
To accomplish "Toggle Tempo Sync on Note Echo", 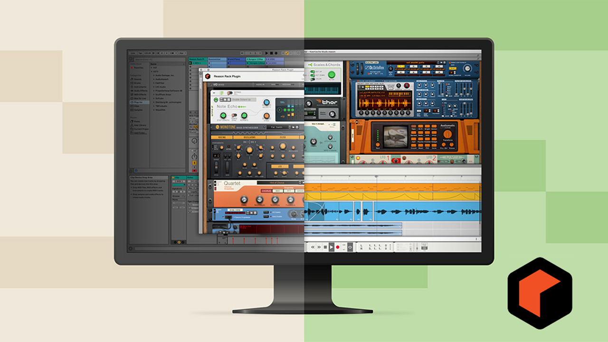I will (x=234, y=115).
